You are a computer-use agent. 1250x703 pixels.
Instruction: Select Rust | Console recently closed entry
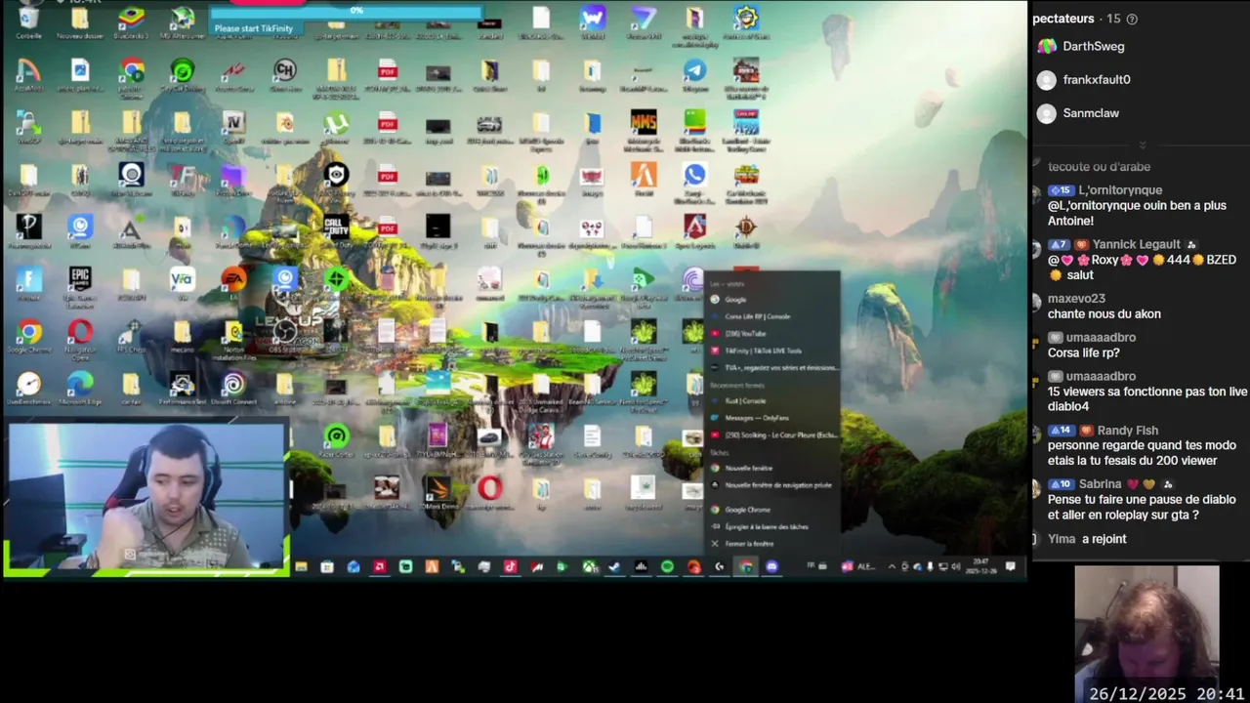coord(771,400)
